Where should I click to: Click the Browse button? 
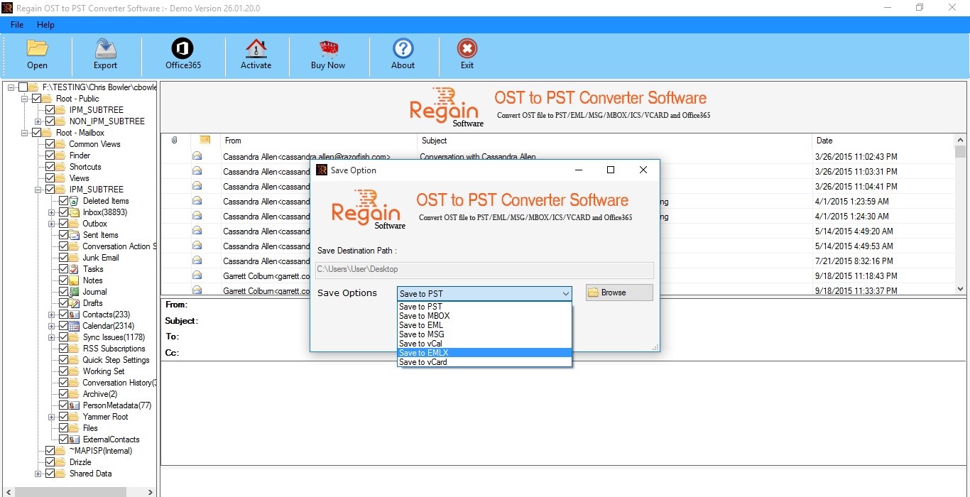[619, 293]
